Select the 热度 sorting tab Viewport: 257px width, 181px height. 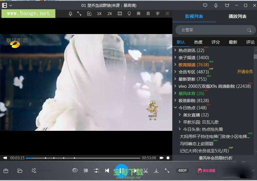198,42
